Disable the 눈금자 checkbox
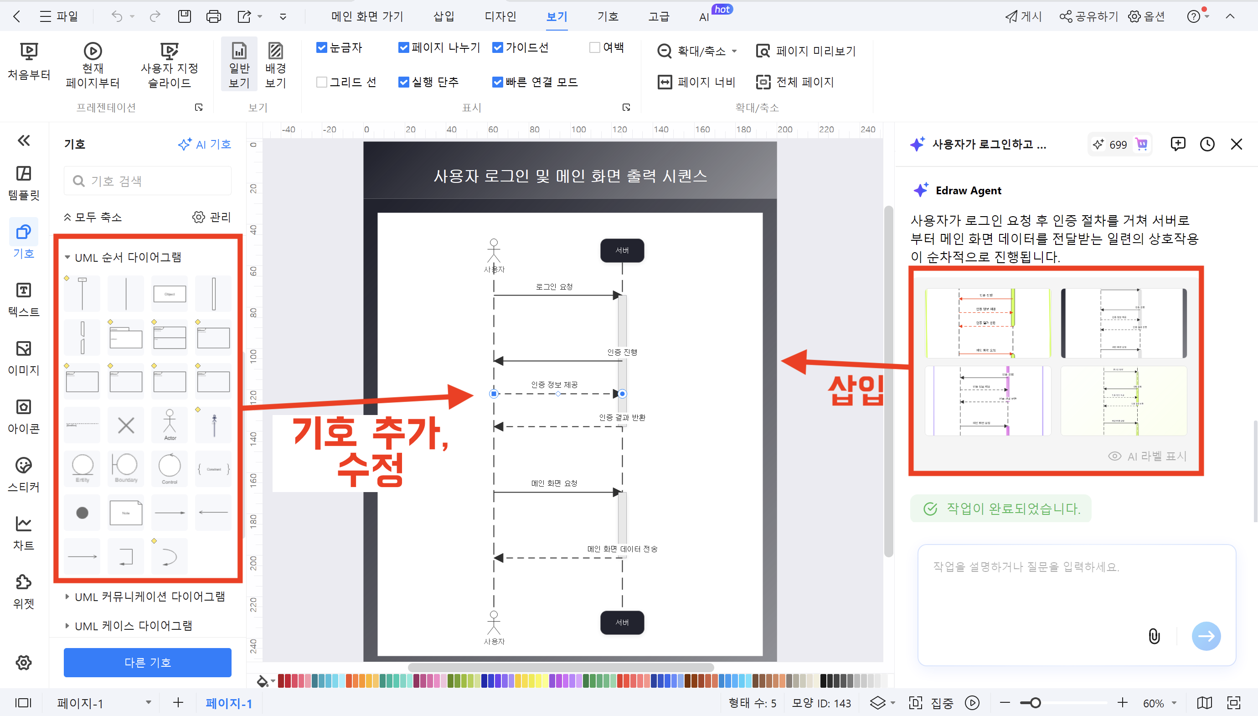The height and width of the screenshot is (716, 1258). (x=322, y=47)
